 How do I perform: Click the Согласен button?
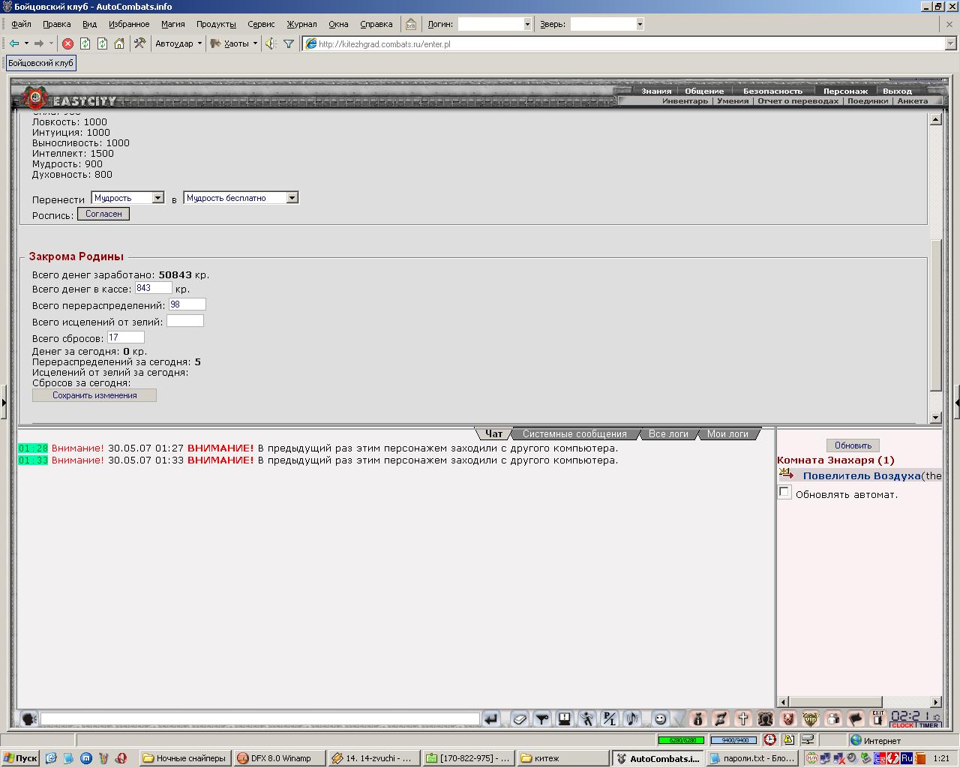coord(103,214)
